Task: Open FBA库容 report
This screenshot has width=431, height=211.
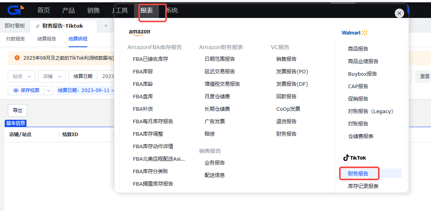Action: coord(143,71)
